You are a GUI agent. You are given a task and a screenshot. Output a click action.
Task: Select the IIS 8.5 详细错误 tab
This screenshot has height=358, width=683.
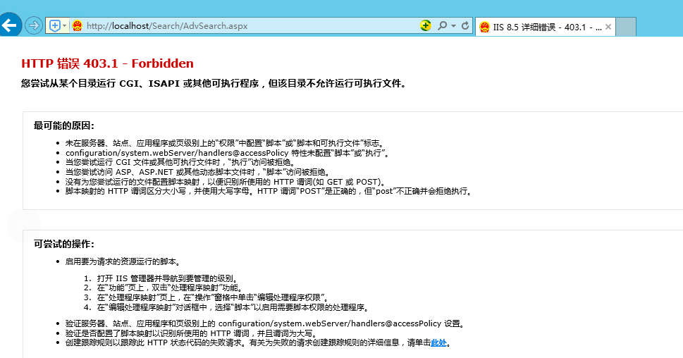pyautogui.click(x=546, y=27)
